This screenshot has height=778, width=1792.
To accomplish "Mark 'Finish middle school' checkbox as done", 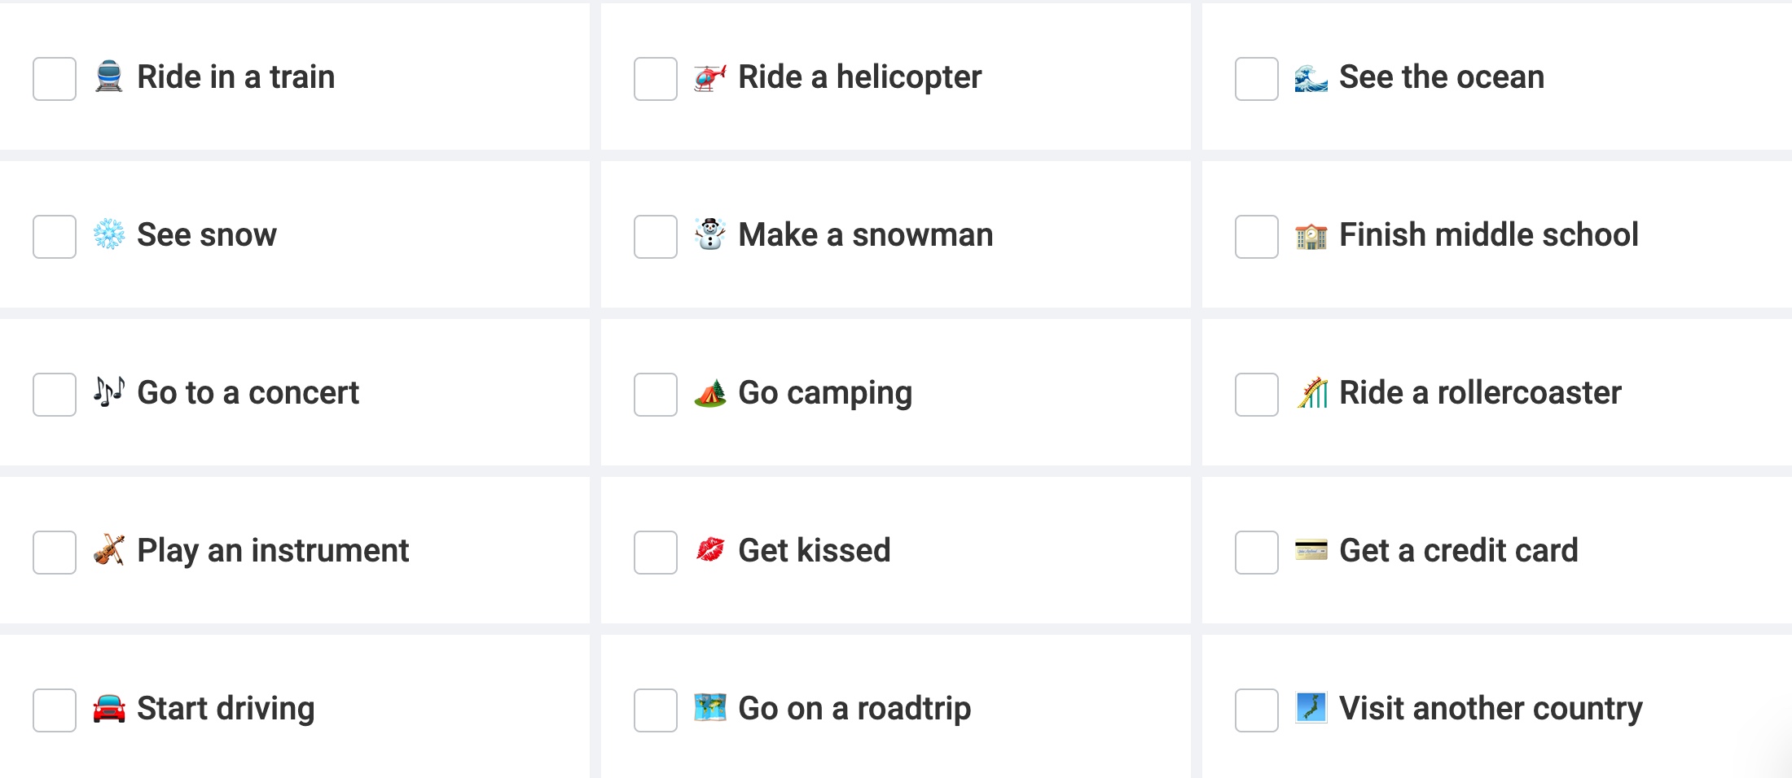I will pos(1257,237).
